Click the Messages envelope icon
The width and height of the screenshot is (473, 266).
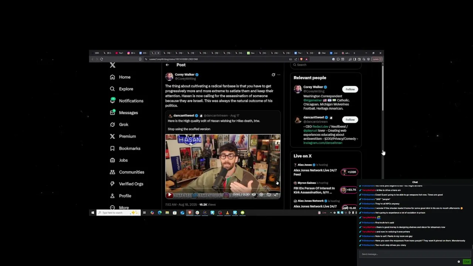(x=112, y=112)
